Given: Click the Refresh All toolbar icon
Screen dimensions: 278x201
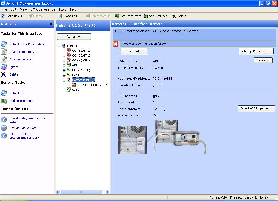Looking at the screenshot, I should (x=3, y=16).
